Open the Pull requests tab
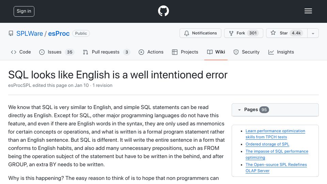Image resolution: width=327 pixels, height=184 pixels. [106, 52]
